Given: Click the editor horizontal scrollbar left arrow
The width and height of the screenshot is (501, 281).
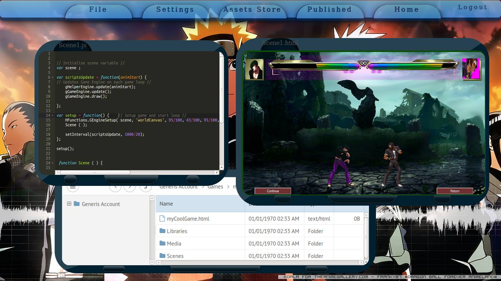Looking at the screenshot, I should (x=57, y=172).
